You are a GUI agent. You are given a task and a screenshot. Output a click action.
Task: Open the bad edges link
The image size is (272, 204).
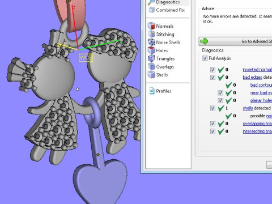click(x=252, y=77)
